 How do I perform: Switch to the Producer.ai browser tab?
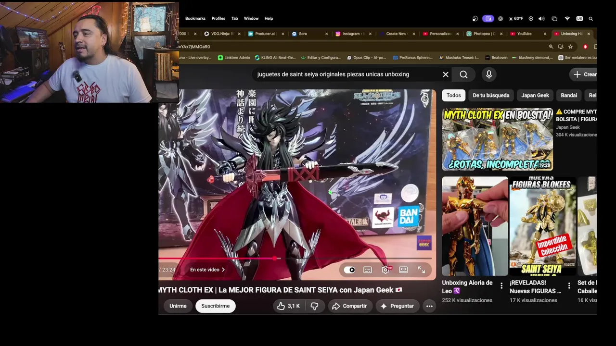click(x=265, y=34)
